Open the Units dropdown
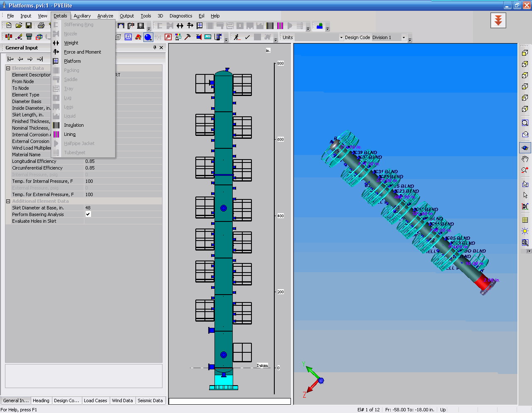This screenshot has width=532, height=413. (x=341, y=37)
